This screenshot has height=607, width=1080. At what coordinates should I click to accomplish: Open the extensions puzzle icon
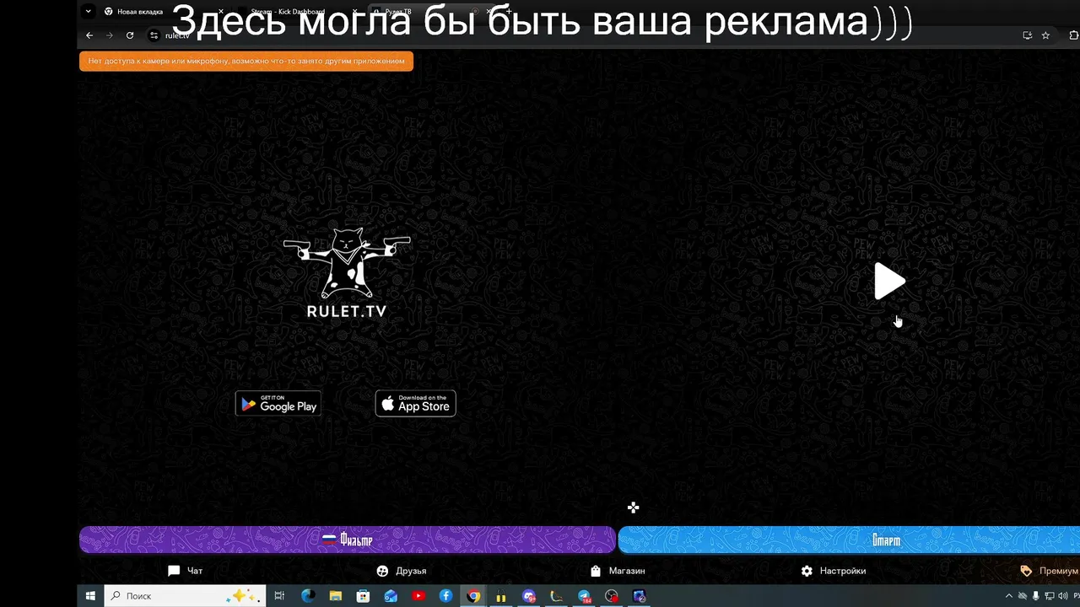pos(1073,35)
